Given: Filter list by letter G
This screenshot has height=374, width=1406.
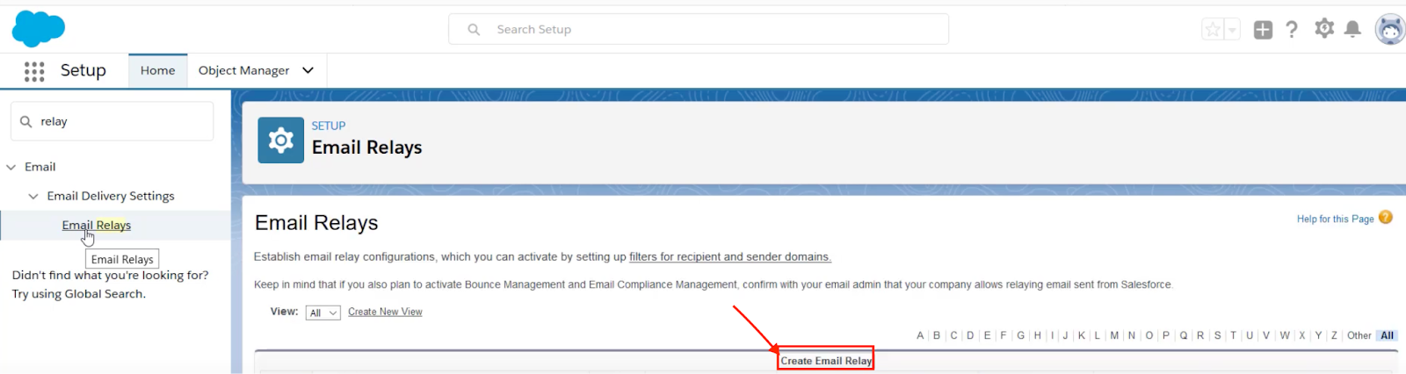Looking at the screenshot, I should (x=1021, y=335).
